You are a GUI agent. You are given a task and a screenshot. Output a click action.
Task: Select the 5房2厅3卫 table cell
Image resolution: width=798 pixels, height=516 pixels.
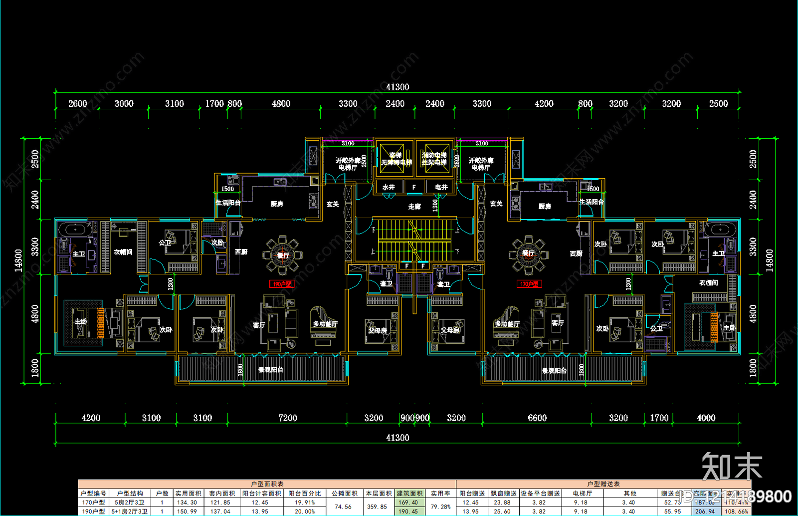pos(130,503)
